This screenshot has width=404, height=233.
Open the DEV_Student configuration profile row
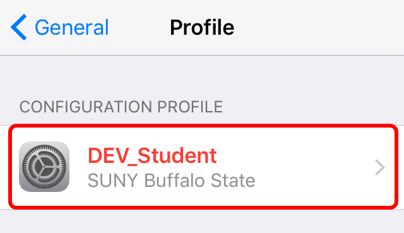203,167
